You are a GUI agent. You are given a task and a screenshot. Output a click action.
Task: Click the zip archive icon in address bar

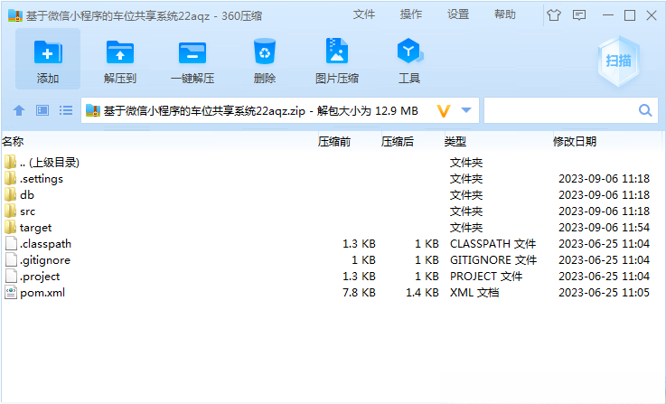[x=92, y=111]
